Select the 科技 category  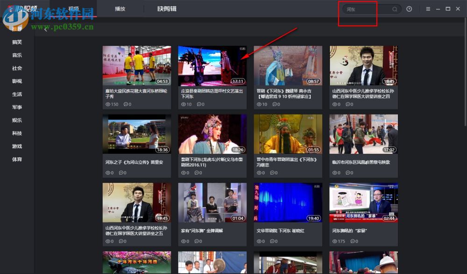point(17,133)
